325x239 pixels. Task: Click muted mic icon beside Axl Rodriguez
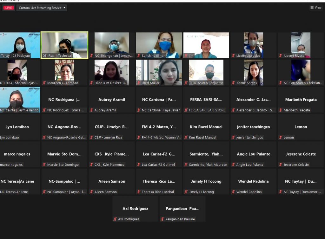click(115, 219)
